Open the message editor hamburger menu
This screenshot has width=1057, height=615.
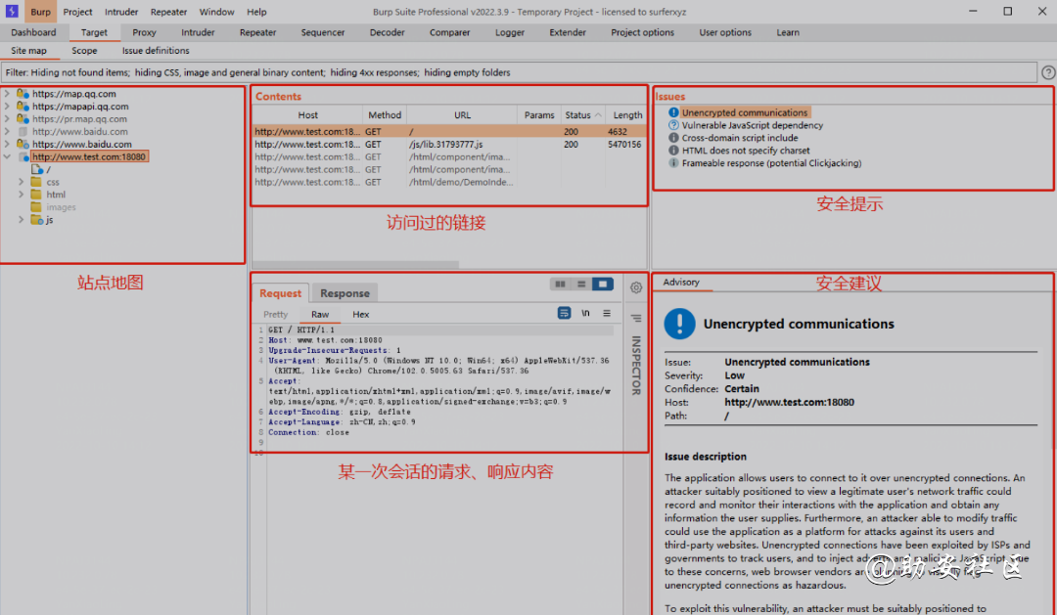pos(607,313)
